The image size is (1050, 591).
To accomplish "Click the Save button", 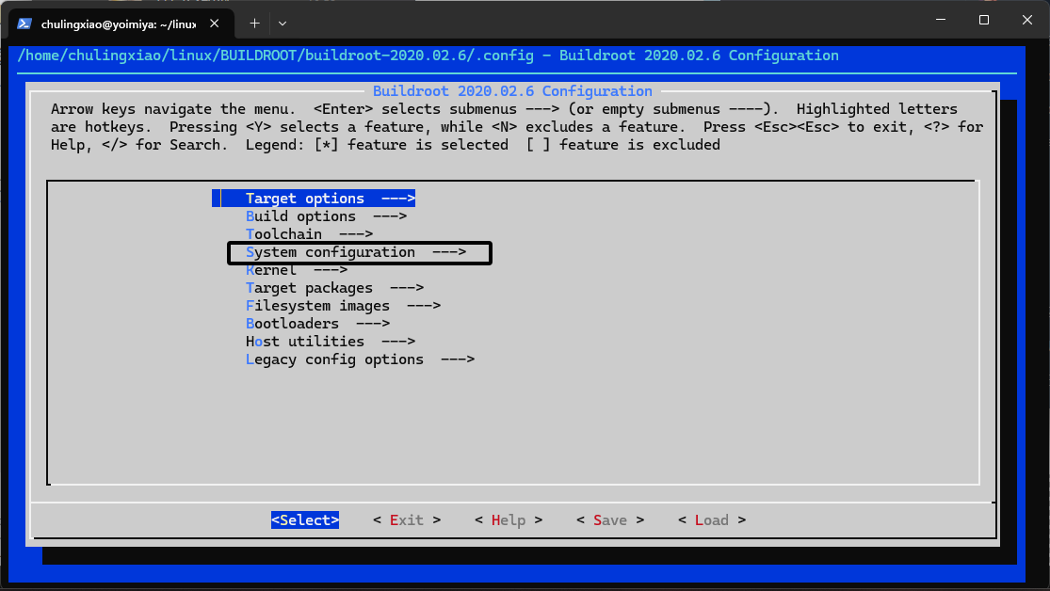I will [x=610, y=520].
